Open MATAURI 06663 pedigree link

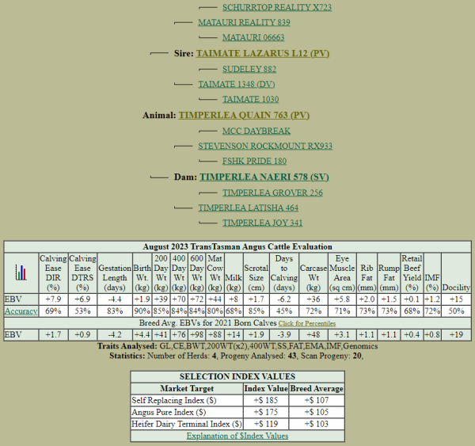[253, 37]
